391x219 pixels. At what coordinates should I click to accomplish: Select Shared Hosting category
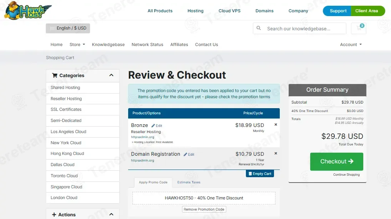[82, 87]
